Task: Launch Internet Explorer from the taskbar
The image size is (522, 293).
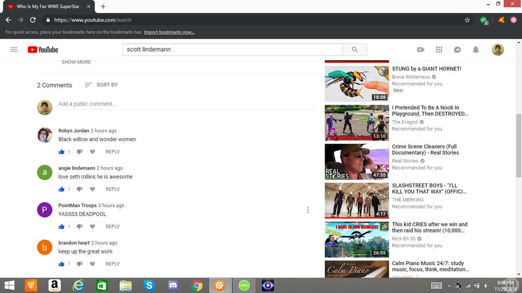Action: pos(78,285)
